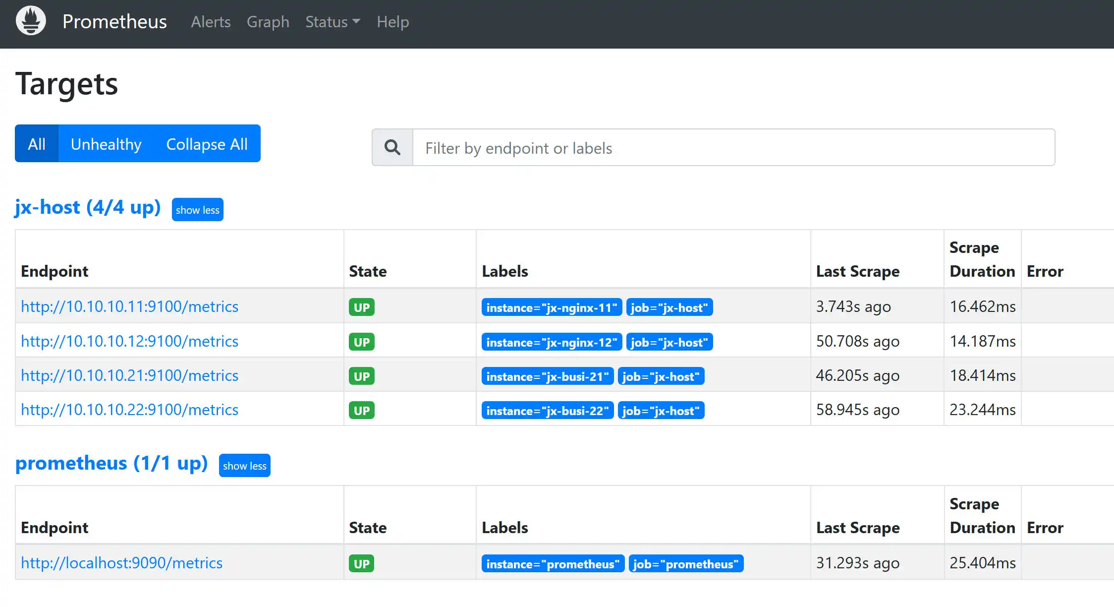
Task: Open endpoint http://10.10.10.12:9100/metrics
Action: [x=129, y=341]
